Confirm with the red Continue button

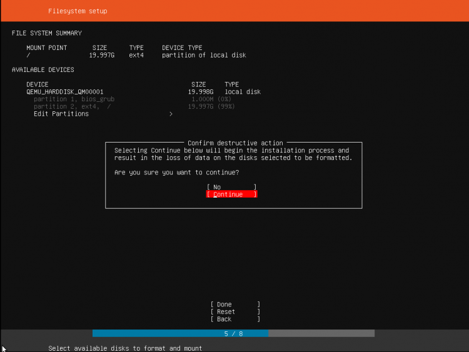(x=231, y=194)
